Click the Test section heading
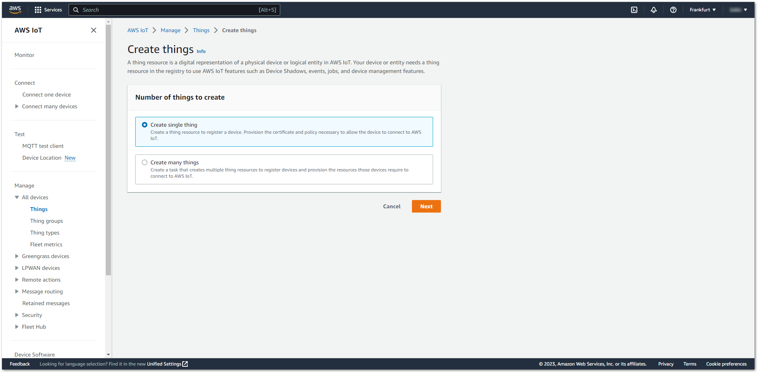The width and height of the screenshot is (758, 373). pyautogui.click(x=20, y=134)
